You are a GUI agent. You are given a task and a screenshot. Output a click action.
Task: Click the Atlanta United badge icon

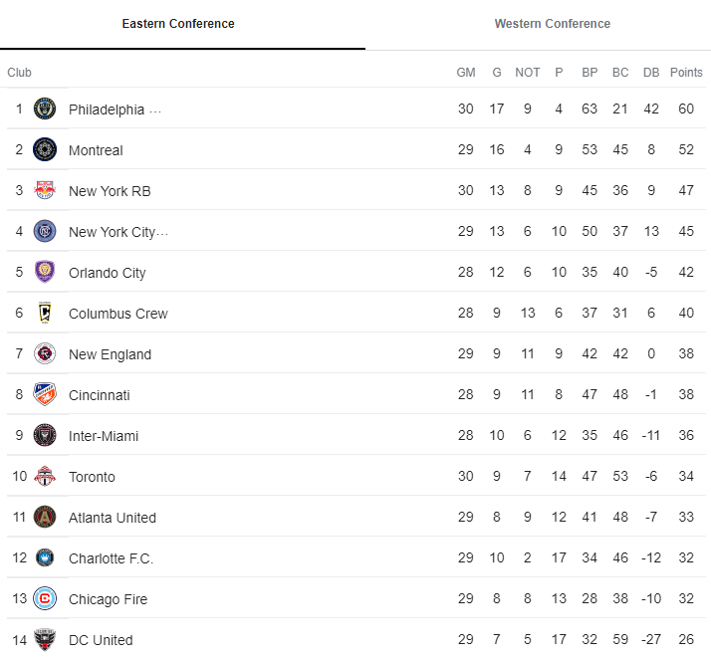[45, 517]
